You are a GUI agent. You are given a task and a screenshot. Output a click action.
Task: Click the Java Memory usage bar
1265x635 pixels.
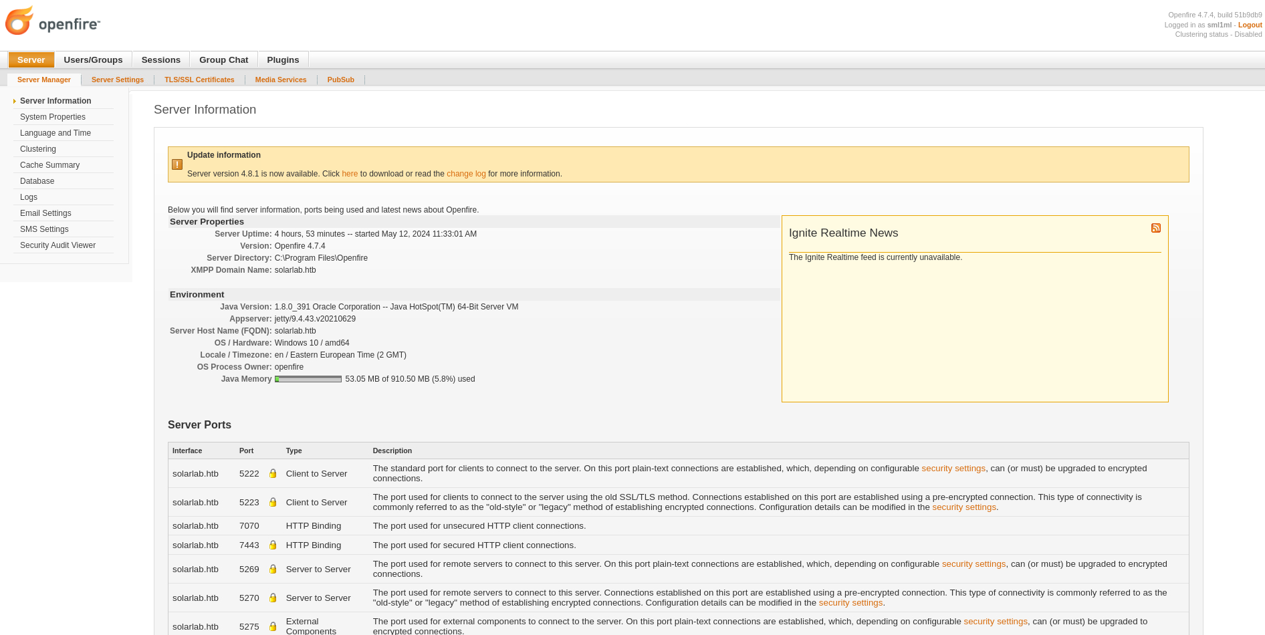point(308,379)
